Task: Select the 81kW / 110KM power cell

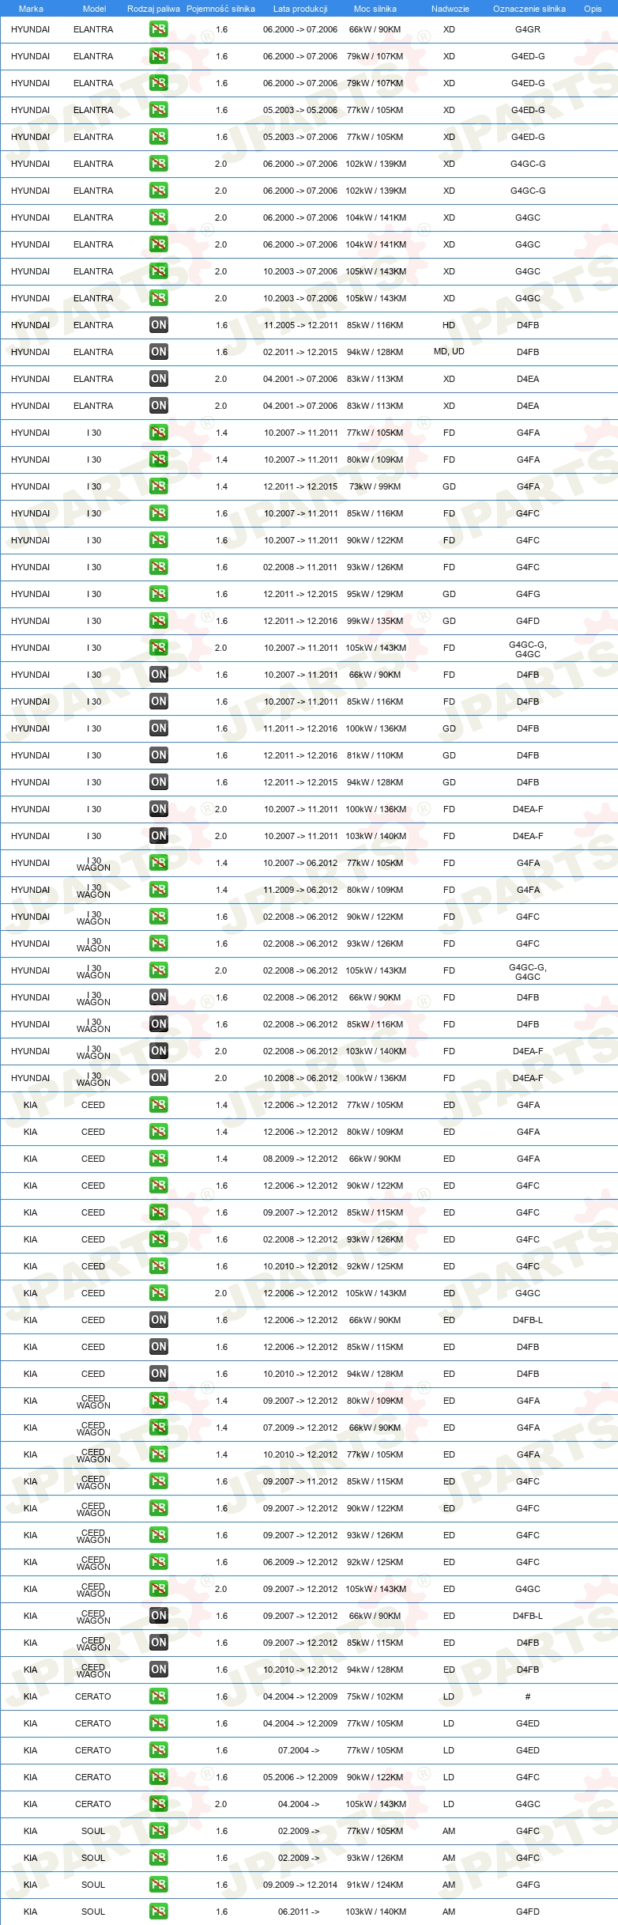Action: (x=375, y=755)
